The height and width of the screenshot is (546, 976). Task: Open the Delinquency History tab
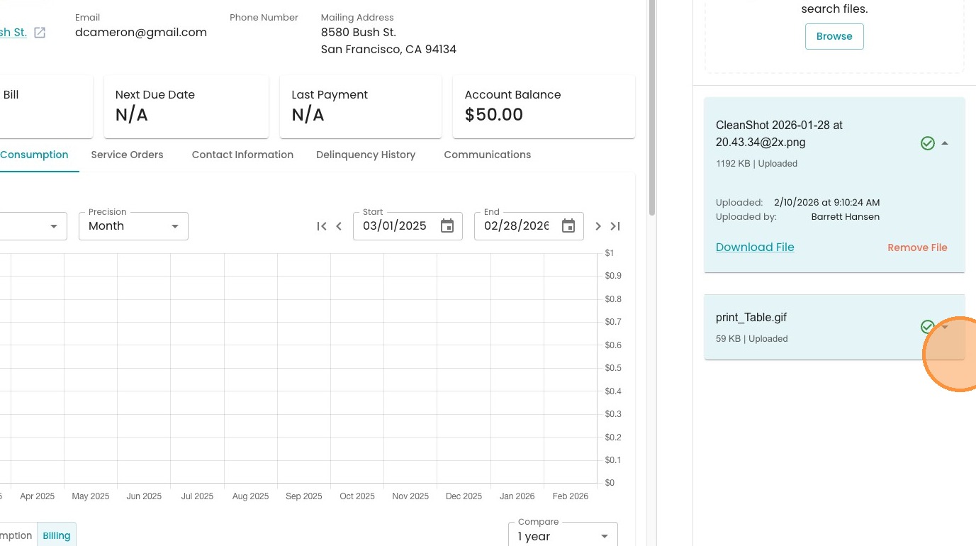tap(366, 155)
